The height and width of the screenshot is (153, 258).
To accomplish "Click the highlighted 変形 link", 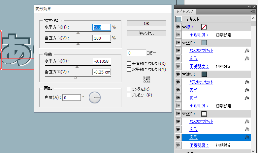I will (x=193, y=137).
